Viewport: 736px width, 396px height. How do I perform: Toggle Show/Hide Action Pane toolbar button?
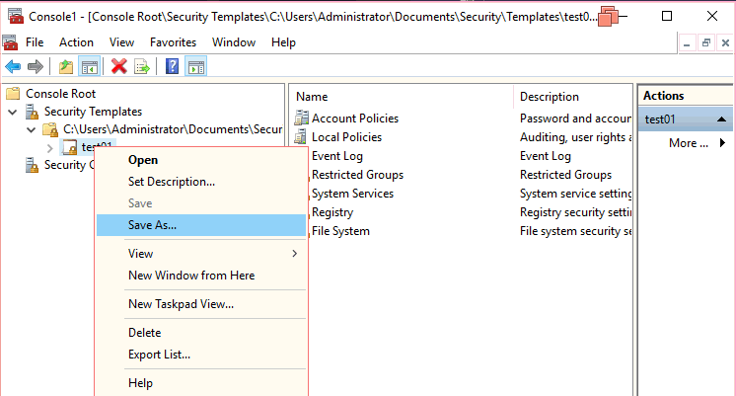[196, 67]
